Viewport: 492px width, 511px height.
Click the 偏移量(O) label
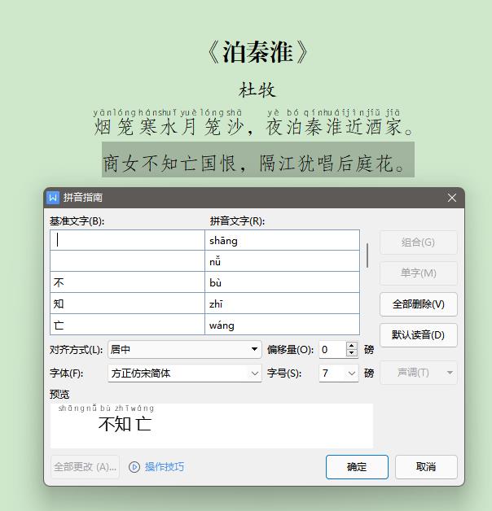(290, 350)
